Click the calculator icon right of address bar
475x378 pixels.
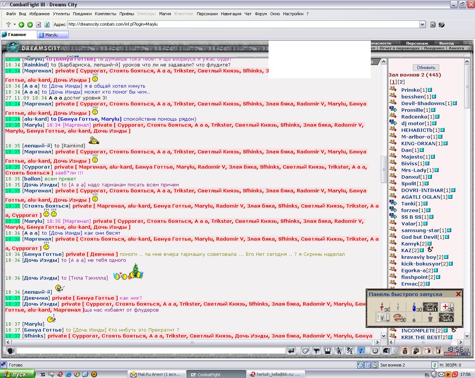click(433, 25)
